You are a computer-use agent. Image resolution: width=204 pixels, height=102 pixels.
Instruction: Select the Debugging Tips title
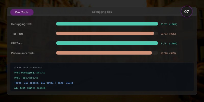pos(102,12)
